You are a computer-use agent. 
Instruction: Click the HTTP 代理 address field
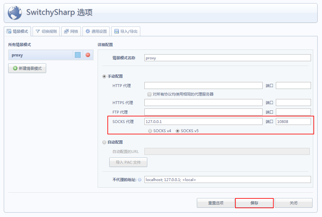pyautogui.click(x=203, y=85)
